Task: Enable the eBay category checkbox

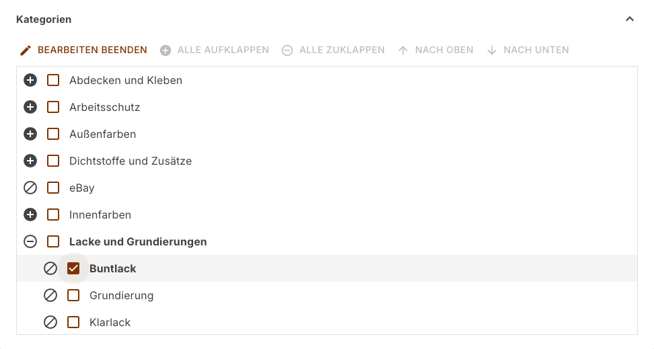Action: (x=53, y=188)
